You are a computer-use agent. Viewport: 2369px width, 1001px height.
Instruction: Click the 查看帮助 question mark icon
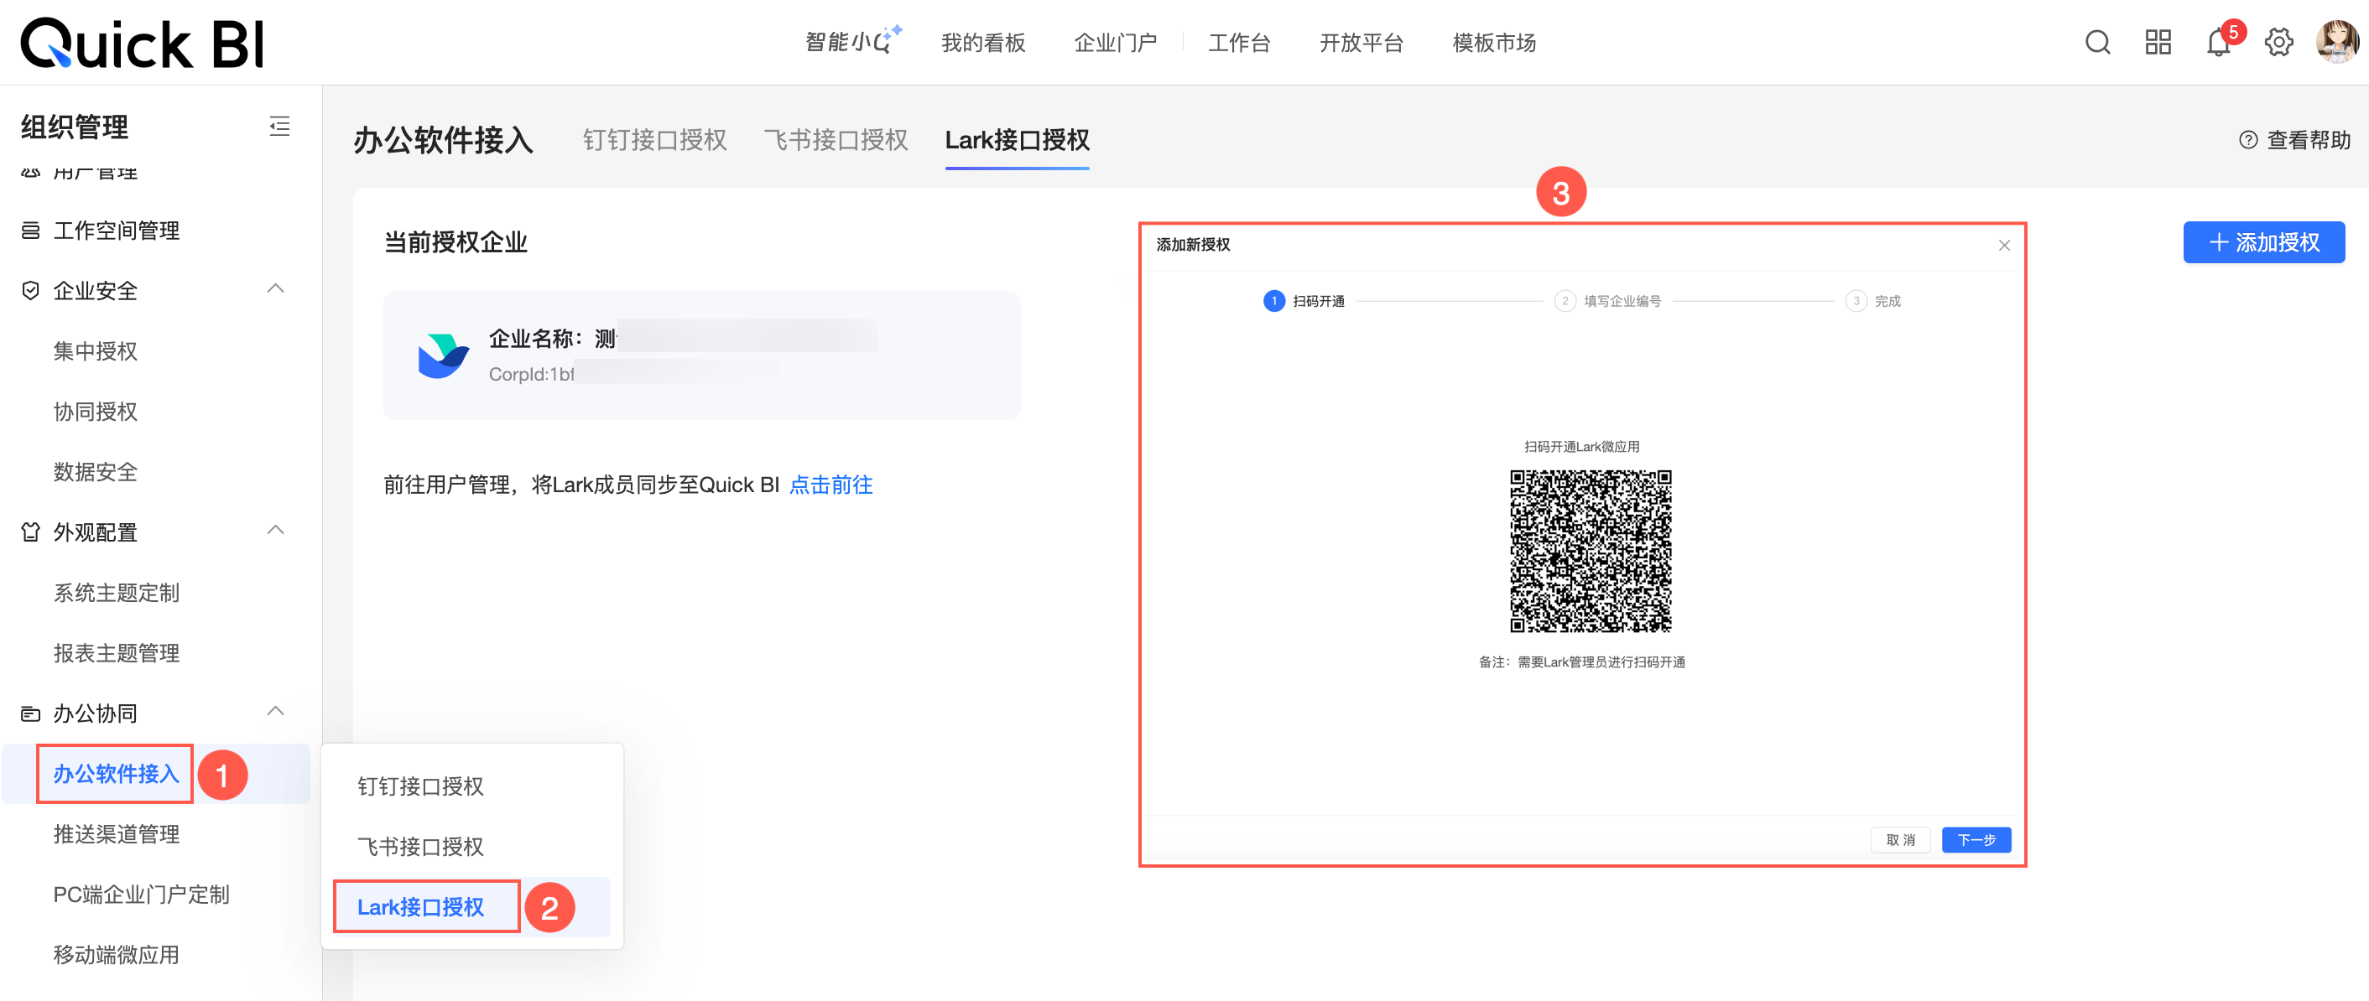click(2247, 140)
